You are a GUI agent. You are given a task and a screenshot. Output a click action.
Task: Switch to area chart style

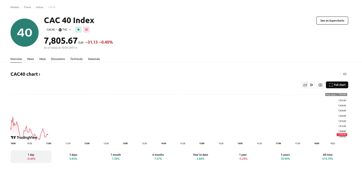click(305, 85)
